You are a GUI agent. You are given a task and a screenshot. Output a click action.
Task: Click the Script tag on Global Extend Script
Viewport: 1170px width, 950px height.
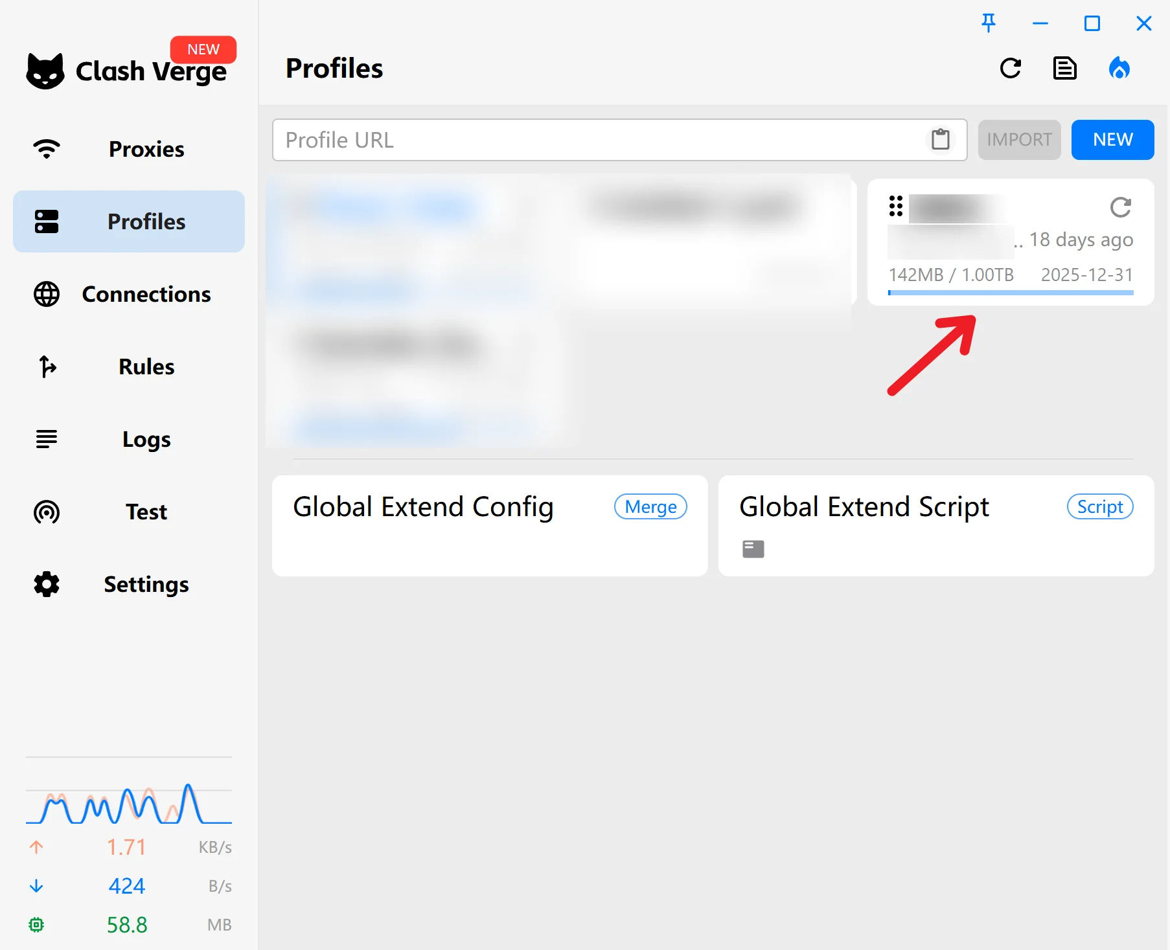(x=1100, y=506)
